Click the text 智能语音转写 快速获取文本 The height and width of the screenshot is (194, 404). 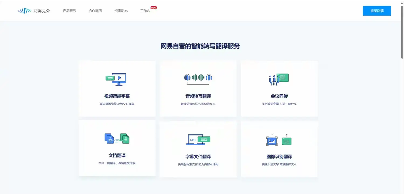click(x=198, y=104)
